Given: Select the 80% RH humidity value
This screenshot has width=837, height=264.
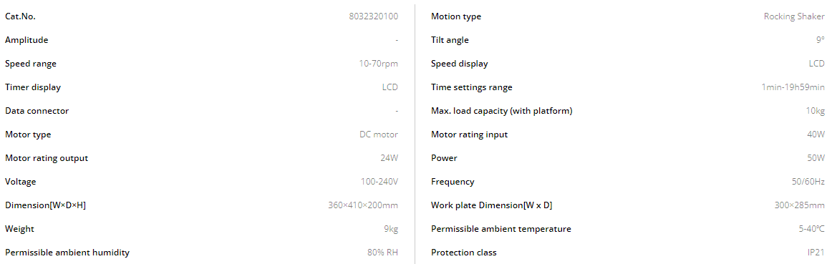Looking at the screenshot, I should [x=383, y=253].
